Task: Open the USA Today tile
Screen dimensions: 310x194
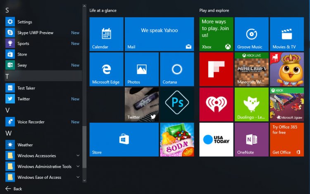Action: pyautogui.click(x=216, y=140)
